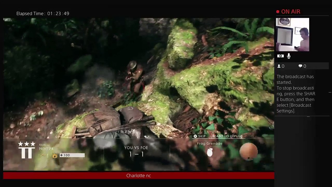Click the comment count number 0
The height and width of the screenshot is (187, 332).
tap(305, 66)
